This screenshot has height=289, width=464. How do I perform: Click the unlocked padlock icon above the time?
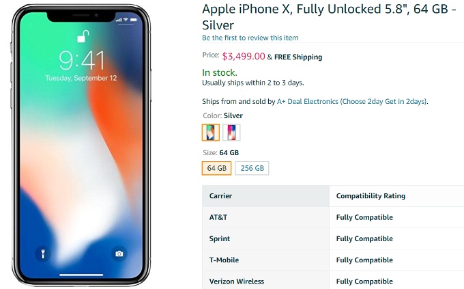81,37
